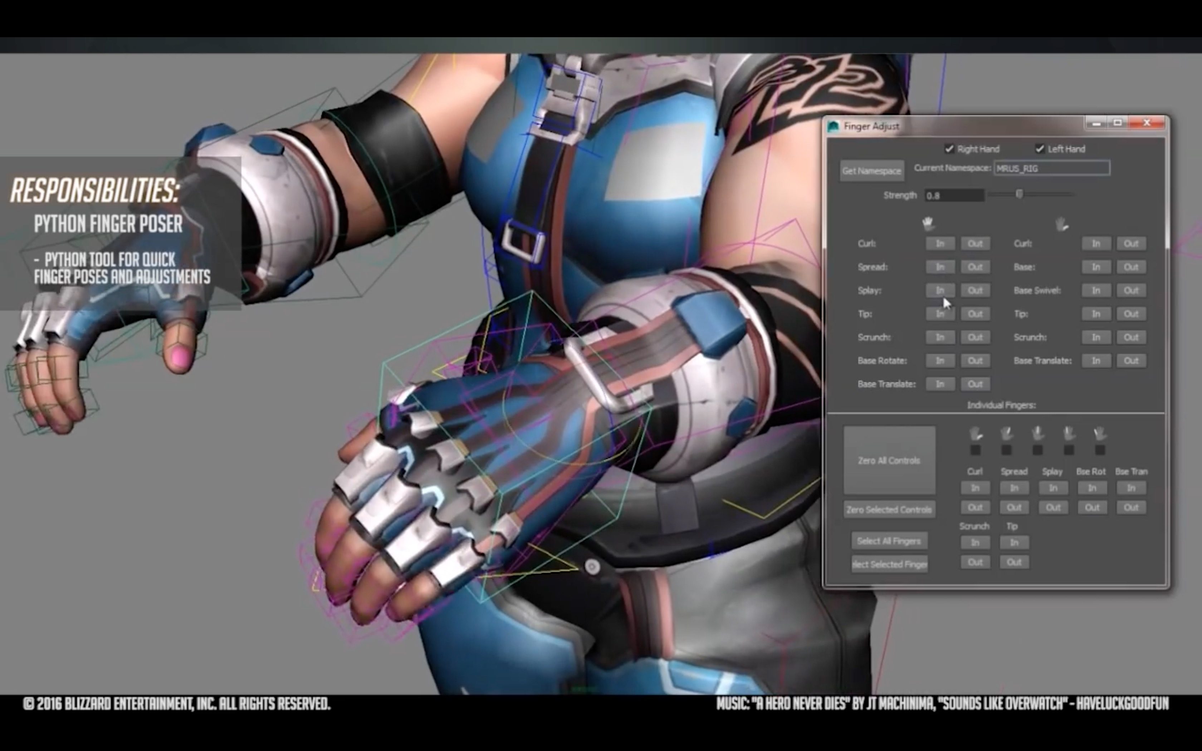1202x751 pixels.
Task: Click Select All Fingers button
Action: coord(889,540)
